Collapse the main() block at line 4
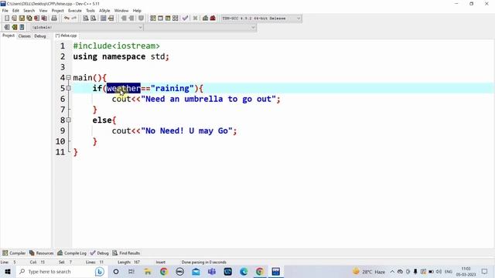Image resolution: width=495 pixels, height=278 pixels. point(69,77)
